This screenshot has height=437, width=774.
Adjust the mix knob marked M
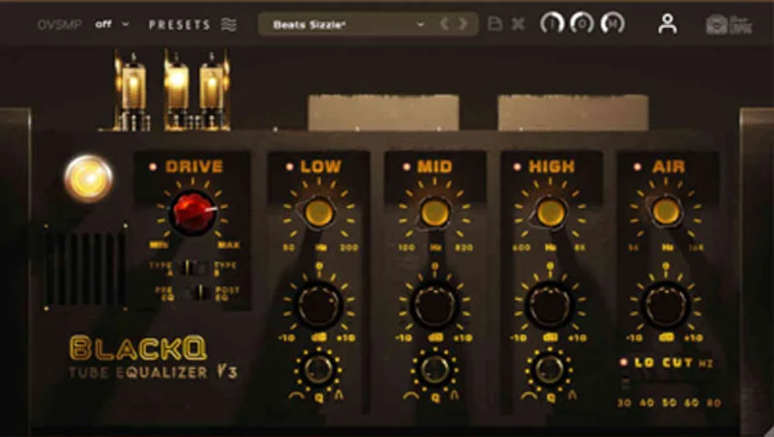click(613, 23)
